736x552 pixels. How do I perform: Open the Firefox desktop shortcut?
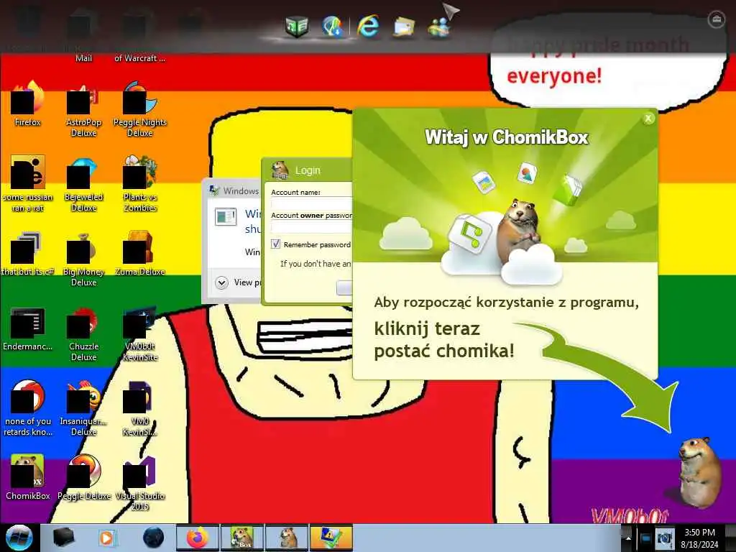pyautogui.click(x=28, y=104)
